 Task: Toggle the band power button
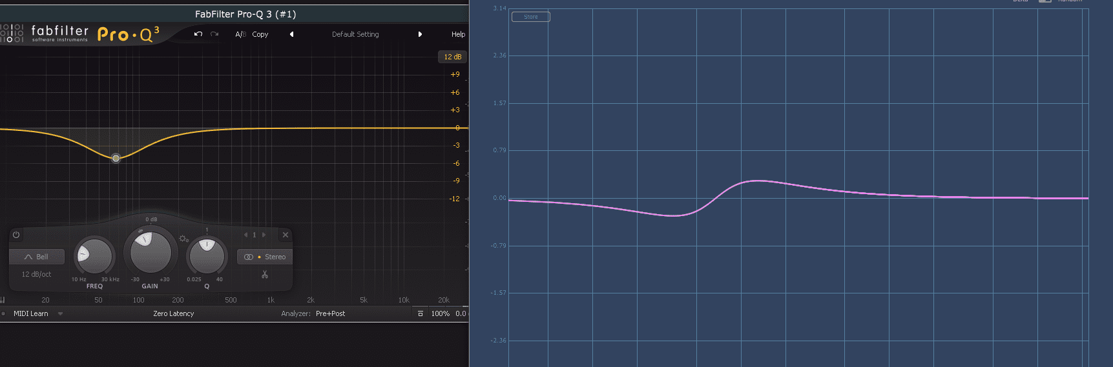16,235
